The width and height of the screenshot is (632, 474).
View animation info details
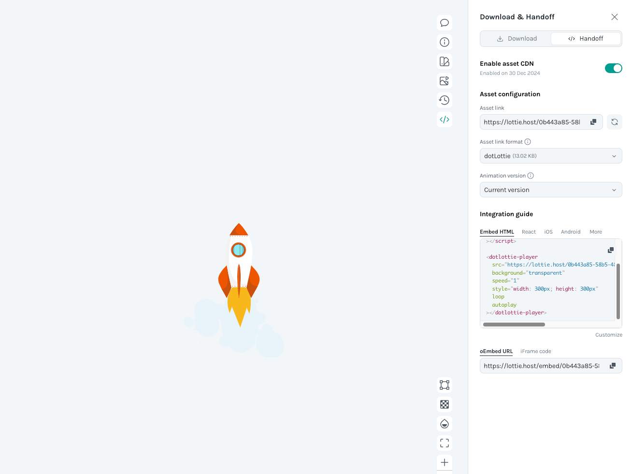pyautogui.click(x=444, y=42)
